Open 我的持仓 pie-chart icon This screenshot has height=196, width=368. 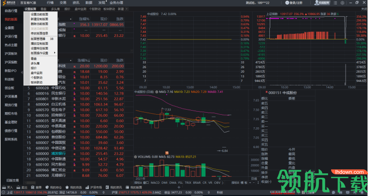click(47, 187)
